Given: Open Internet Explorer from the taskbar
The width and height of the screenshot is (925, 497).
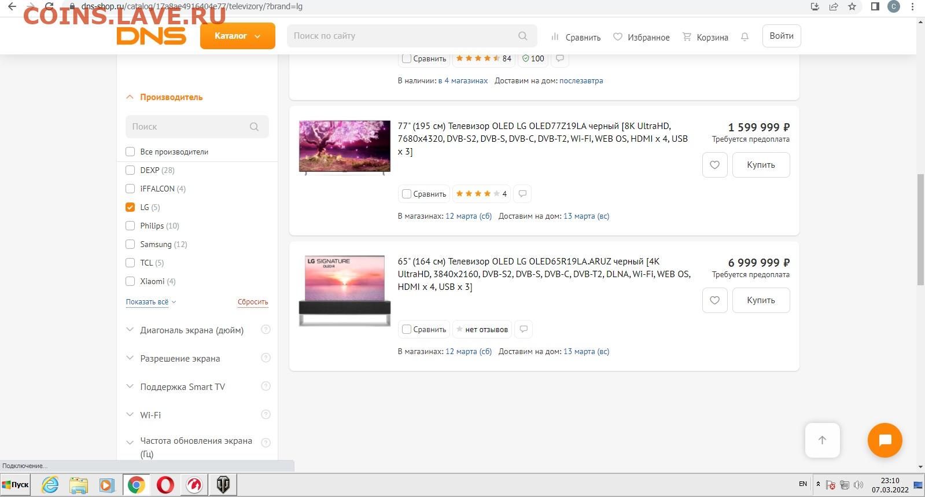Looking at the screenshot, I should click(50, 485).
